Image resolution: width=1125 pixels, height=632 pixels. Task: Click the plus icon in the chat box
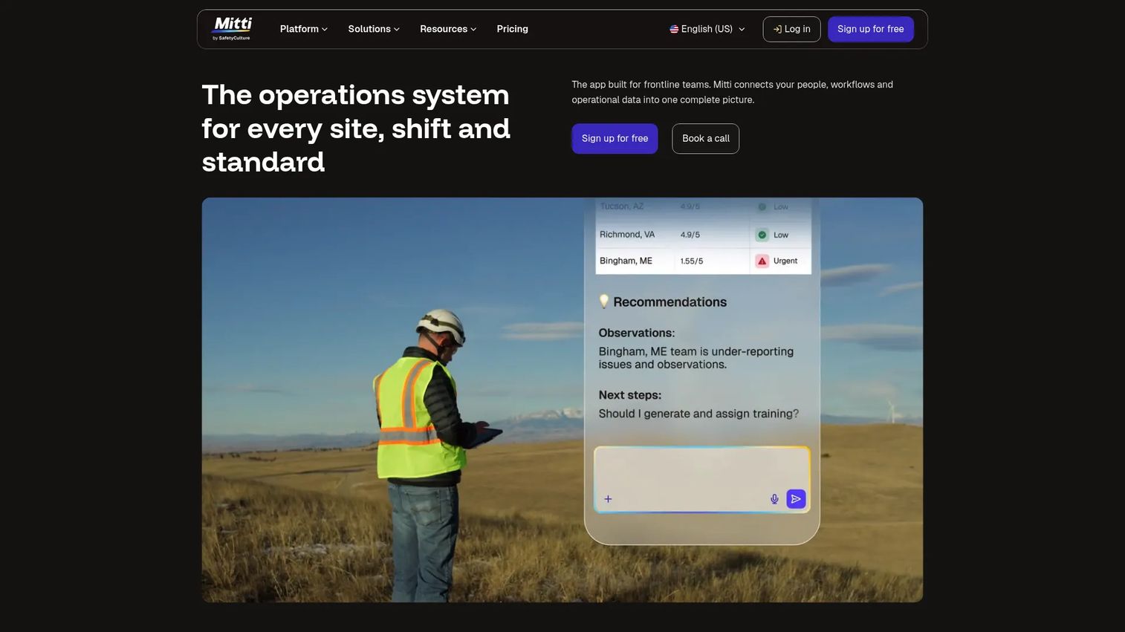click(608, 499)
